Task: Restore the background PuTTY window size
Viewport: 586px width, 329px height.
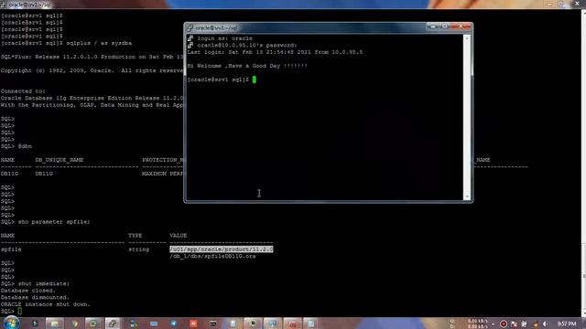Action: [560, 4]
